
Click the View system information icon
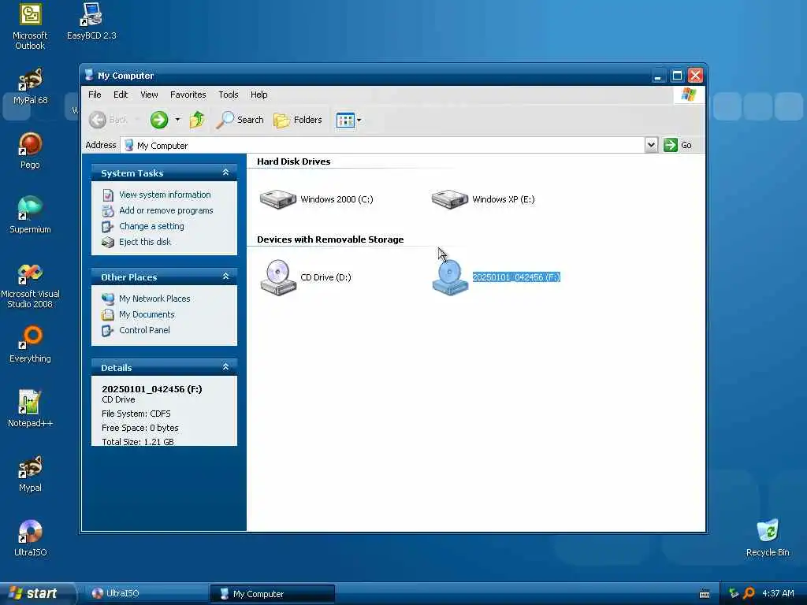click(x=107, y=195)
